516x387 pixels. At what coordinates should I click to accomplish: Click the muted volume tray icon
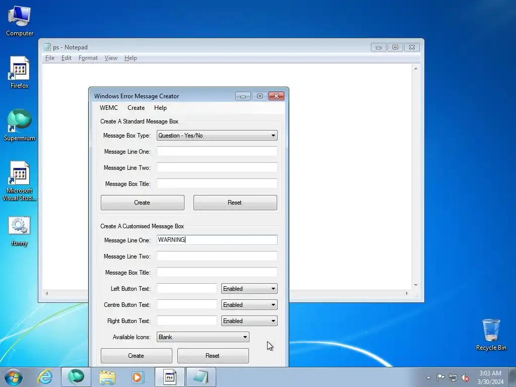(465, 377)
